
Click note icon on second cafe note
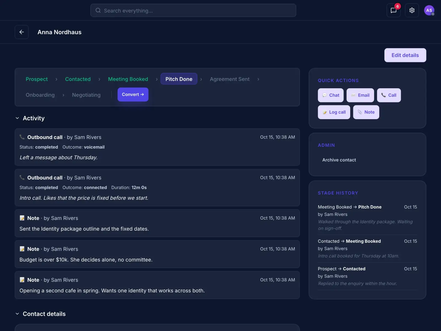22,280
